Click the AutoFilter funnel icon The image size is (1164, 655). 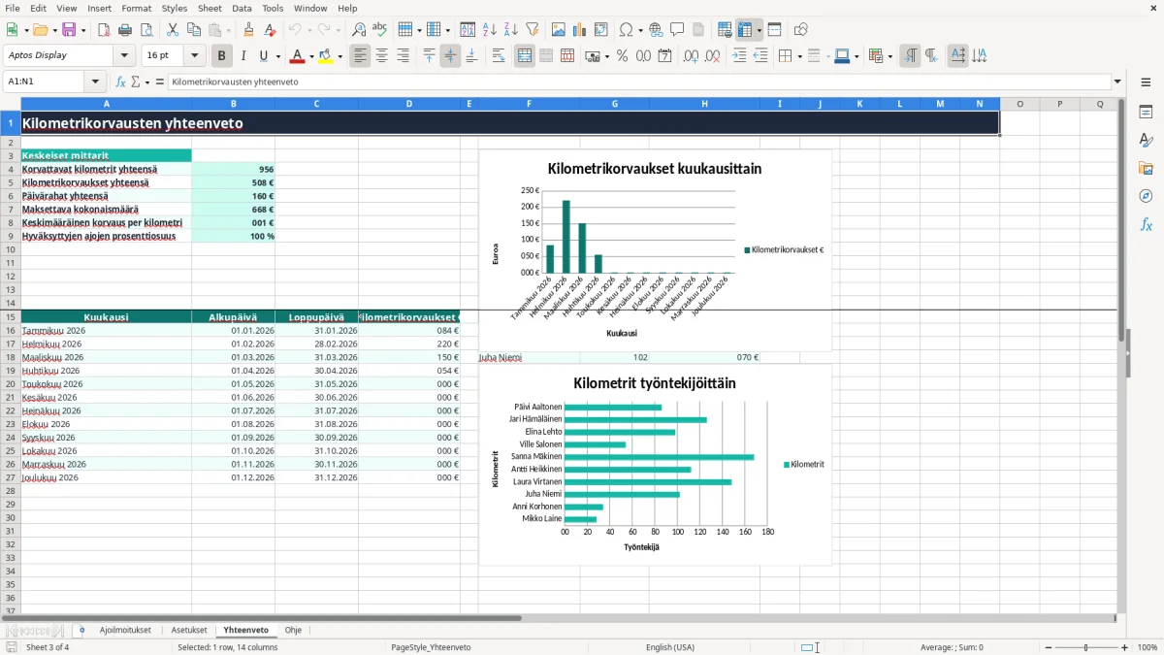click(533, 30)
